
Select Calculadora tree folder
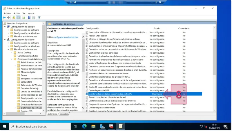pos(26,82)
